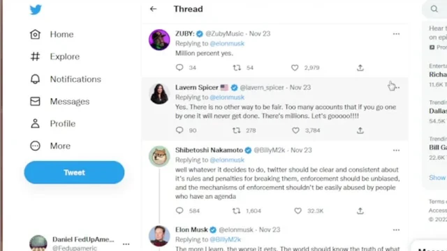Share Lavern Spicer's tweet
The height and width of the screenshot is (251, 447).
[360, 130]
